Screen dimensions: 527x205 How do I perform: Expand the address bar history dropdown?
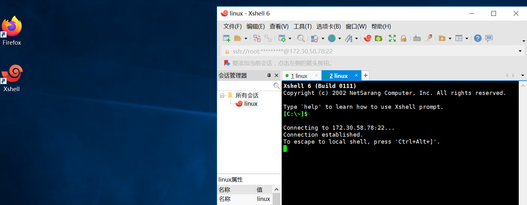point(520,51)
